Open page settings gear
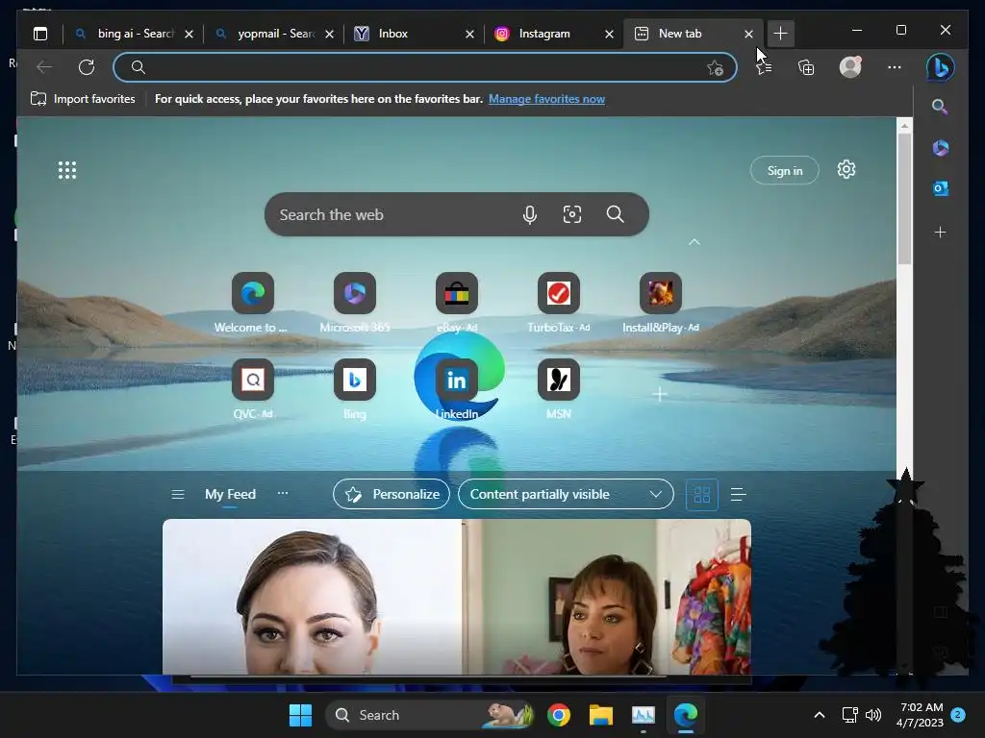Screen dimensions: 985x738 point(846,169)
